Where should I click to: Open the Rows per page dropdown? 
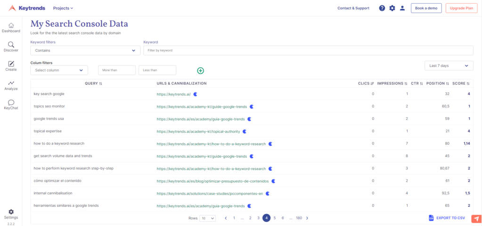[207, 218]
